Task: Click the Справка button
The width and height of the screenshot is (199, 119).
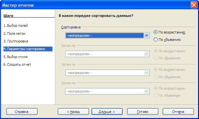Action: click(x=22, y=112)
